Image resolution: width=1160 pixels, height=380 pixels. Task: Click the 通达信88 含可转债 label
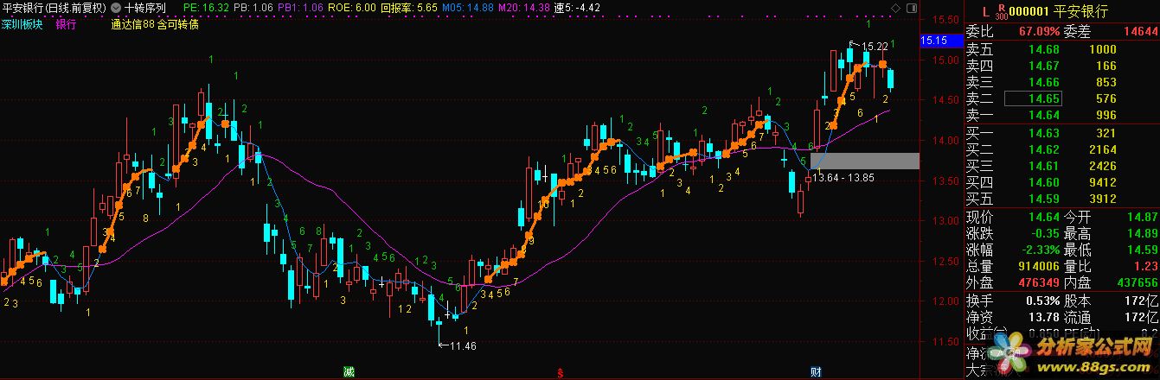[156, 24]
